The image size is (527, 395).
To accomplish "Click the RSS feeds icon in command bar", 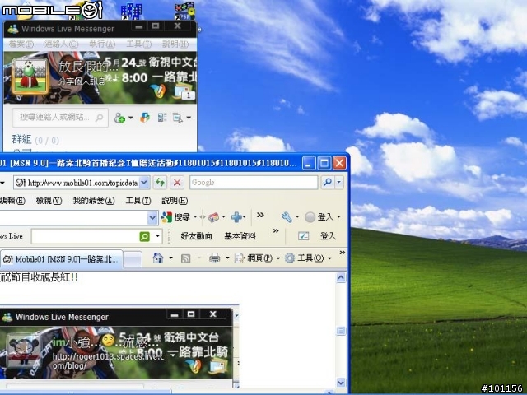I will pyautogui.click(x=186, y=258).
